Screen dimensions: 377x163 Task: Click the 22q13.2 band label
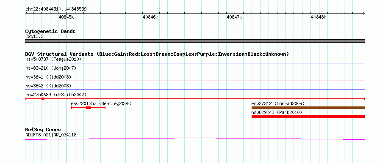point(34,37)
